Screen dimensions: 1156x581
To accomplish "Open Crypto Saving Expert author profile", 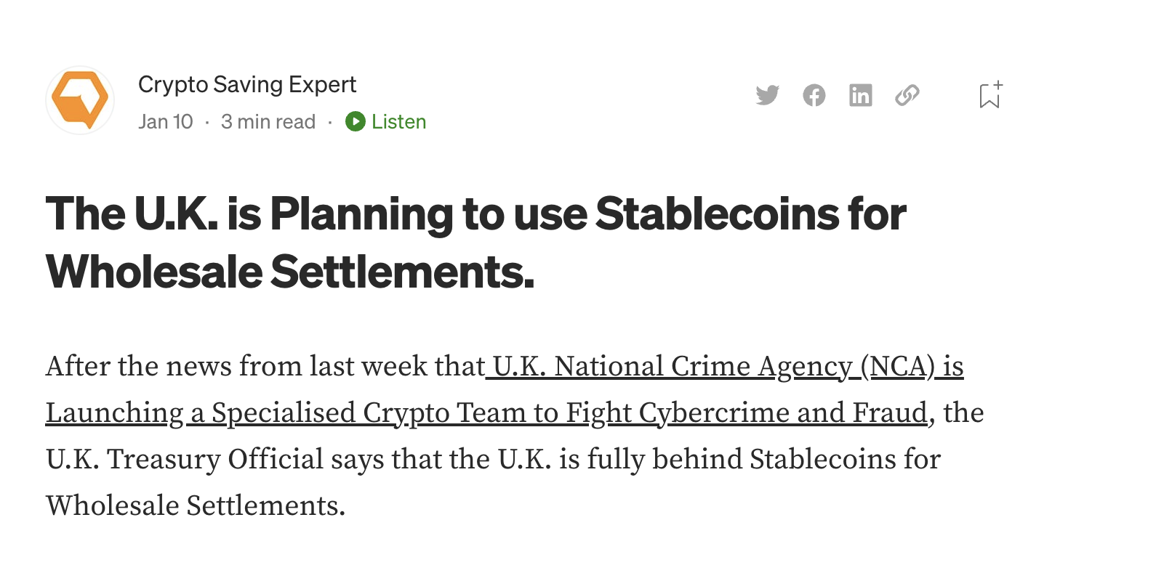I will point(247,84).
